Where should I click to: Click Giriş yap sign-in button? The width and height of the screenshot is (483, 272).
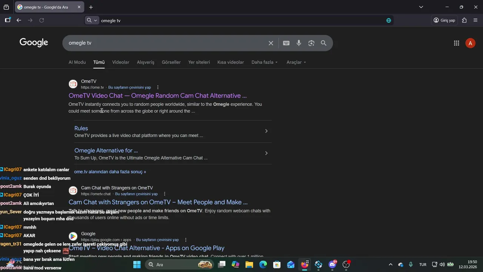[x=445, y=20]
